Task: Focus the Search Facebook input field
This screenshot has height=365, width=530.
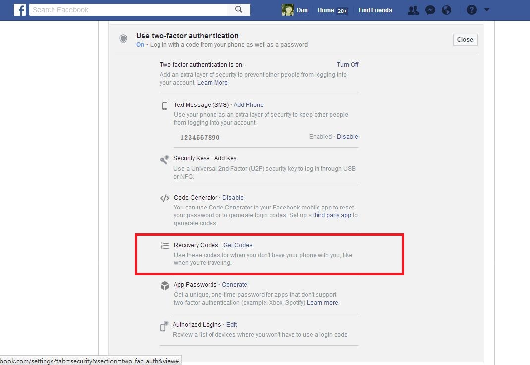Action: point(128,10)
